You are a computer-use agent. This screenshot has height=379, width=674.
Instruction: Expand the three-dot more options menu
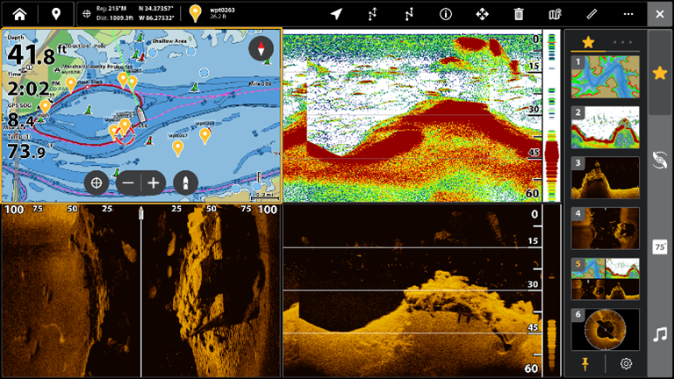click(x=627, y=14)
